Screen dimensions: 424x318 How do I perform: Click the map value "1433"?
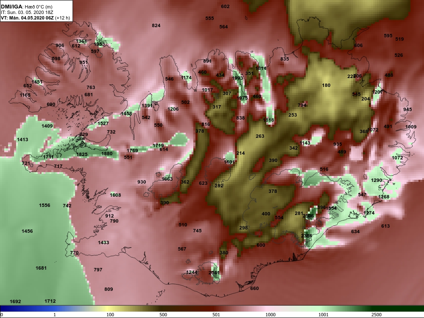click(x=103, y=243)
